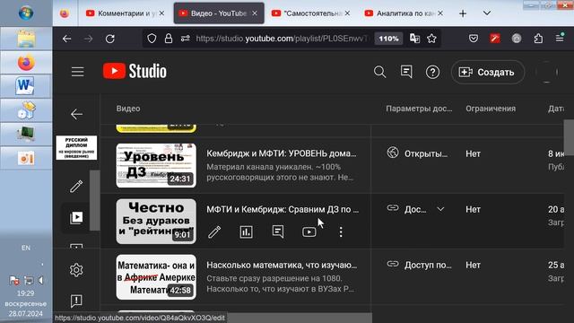Open a new browser tab

[463, 13]
